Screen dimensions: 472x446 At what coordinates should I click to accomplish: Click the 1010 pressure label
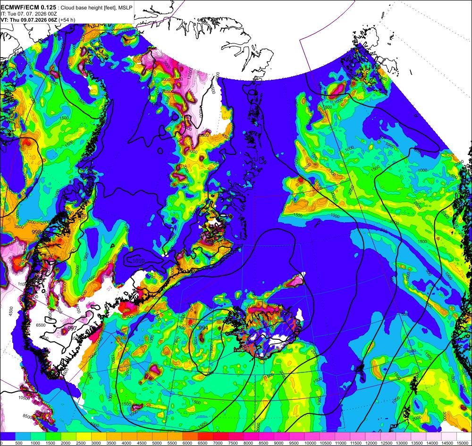tap(139, 261)
